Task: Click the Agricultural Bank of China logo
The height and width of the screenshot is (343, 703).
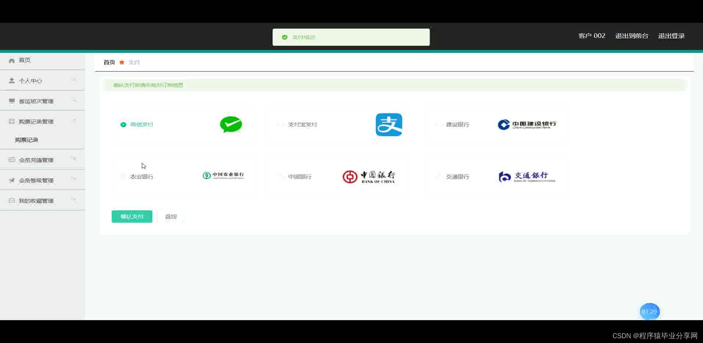Action: coord(223,176)
